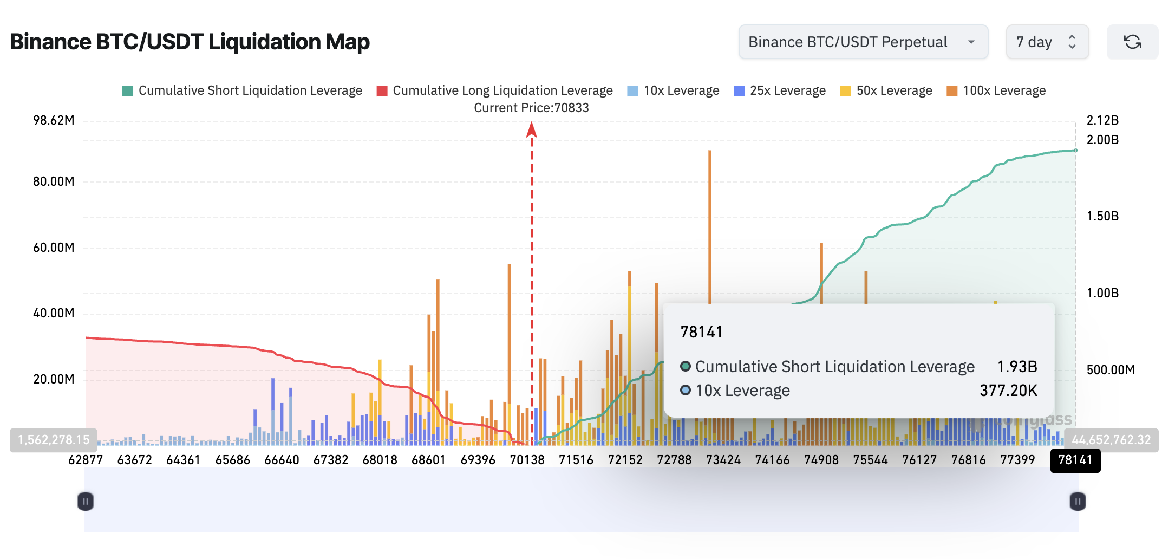Click the refresh data icon
The width and height of the screenshot is (1162, 559).
point(1133,42)
